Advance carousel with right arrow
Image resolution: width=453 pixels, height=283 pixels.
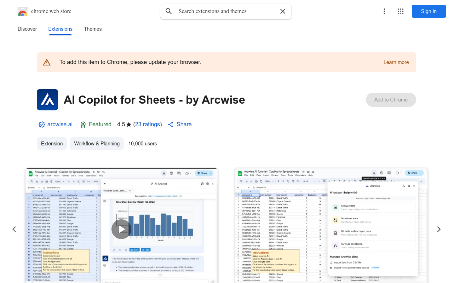[x=439, y=229]
